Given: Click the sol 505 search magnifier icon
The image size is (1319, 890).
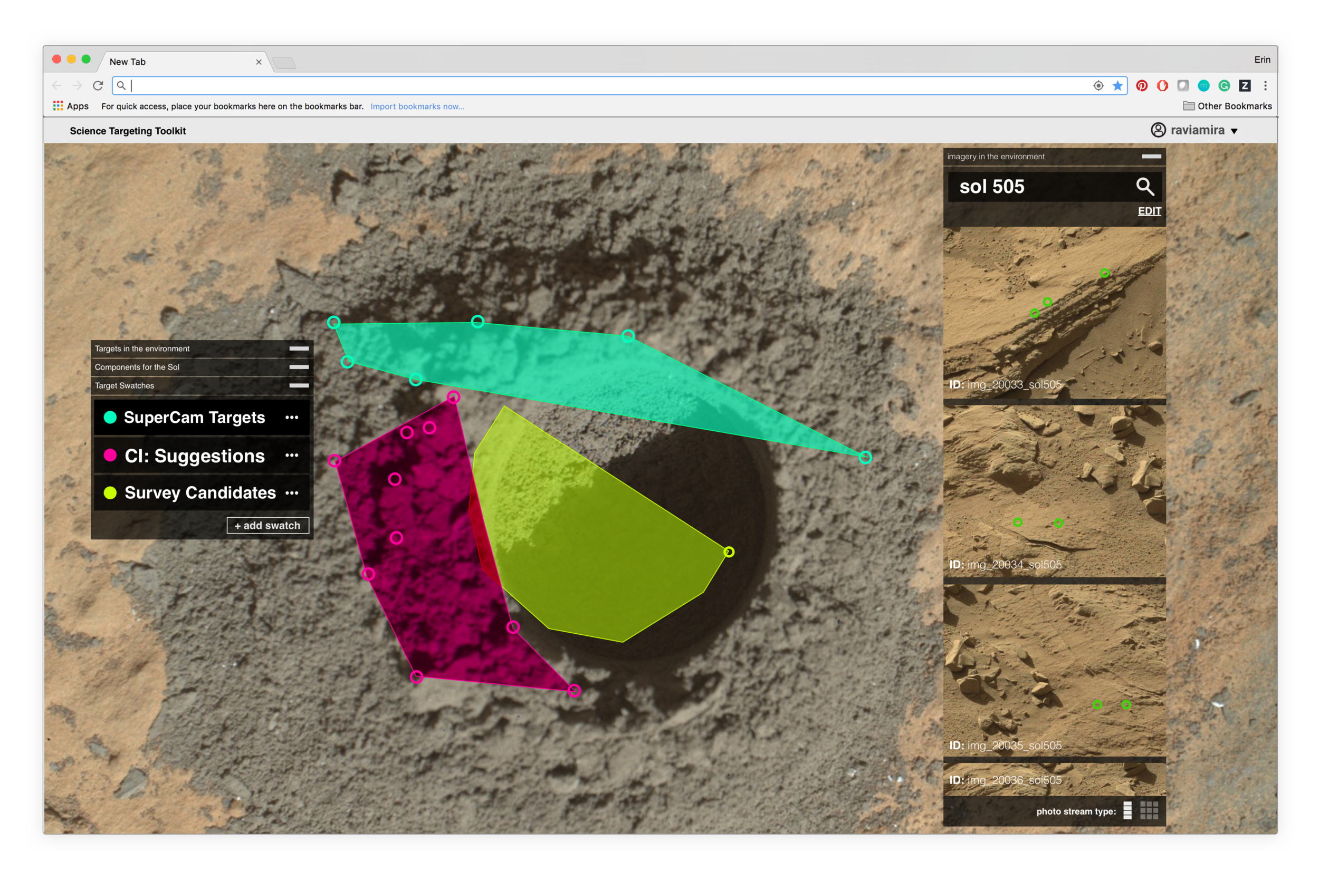Looking at the screenshot, I should coord(1144,187).
